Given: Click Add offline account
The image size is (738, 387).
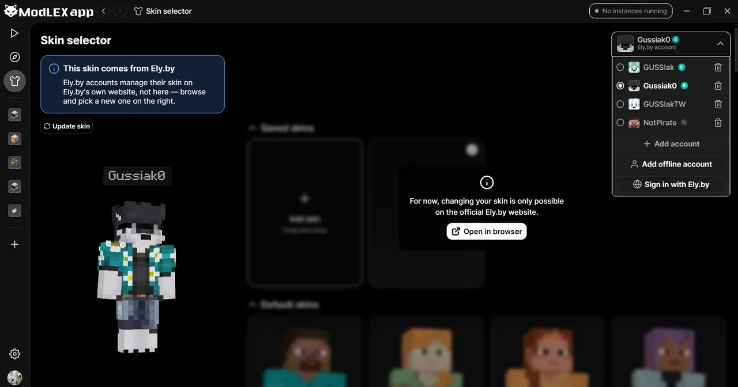Looking at the screenshot, I should pos(671,164).
